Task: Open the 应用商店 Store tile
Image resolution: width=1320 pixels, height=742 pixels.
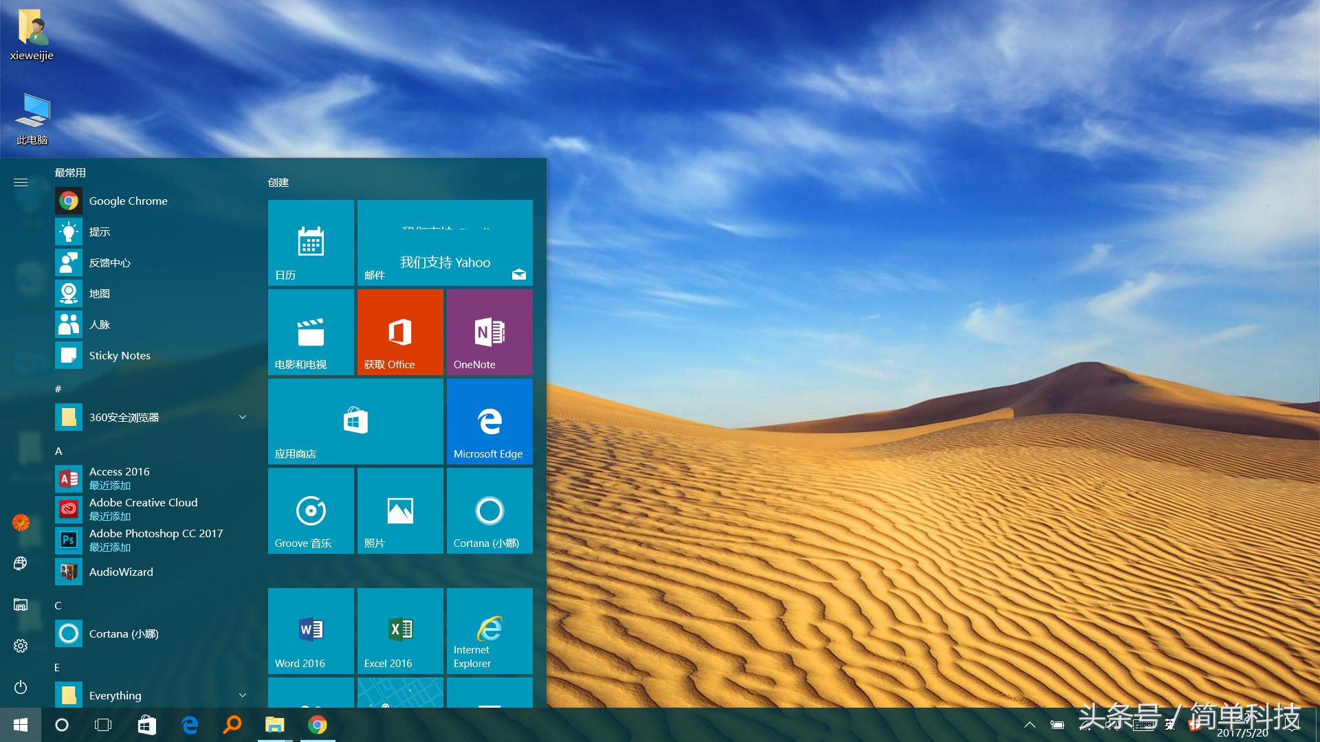Action: [355, 421]
